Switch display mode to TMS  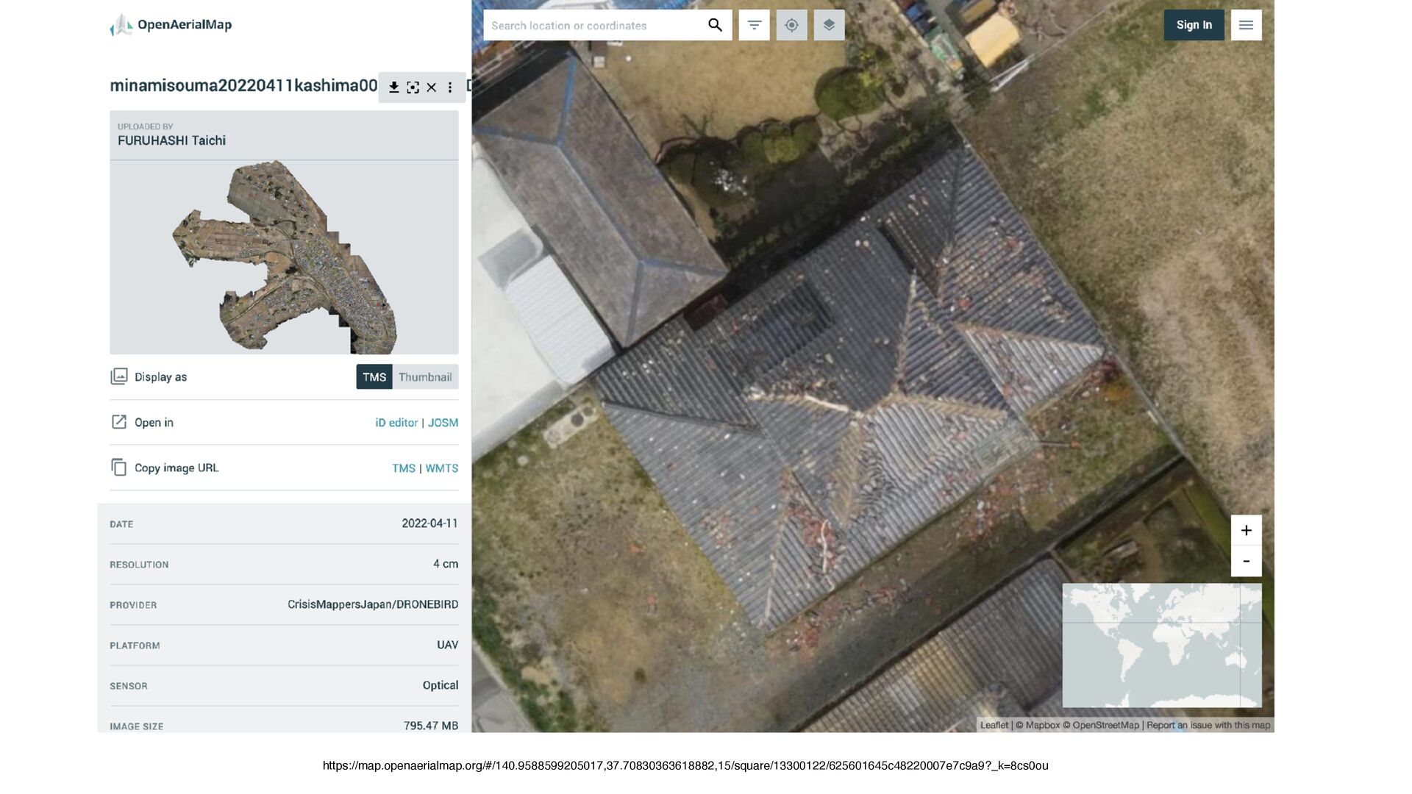tap(374, 377)
